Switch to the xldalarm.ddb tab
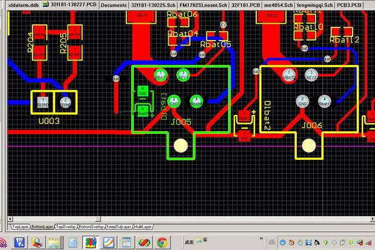This screenshot has height=250, width=375. 23,5
